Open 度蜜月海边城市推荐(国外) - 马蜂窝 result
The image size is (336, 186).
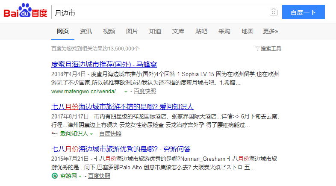point(104,64)
